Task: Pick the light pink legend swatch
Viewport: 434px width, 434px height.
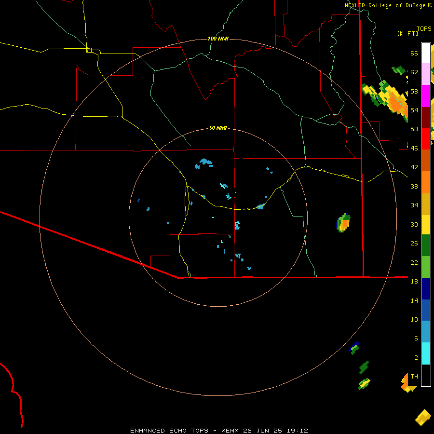Action: 426,74
